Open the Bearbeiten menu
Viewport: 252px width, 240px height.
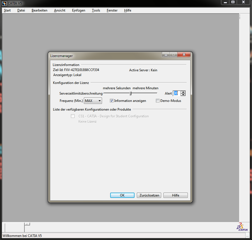point(39,10)
